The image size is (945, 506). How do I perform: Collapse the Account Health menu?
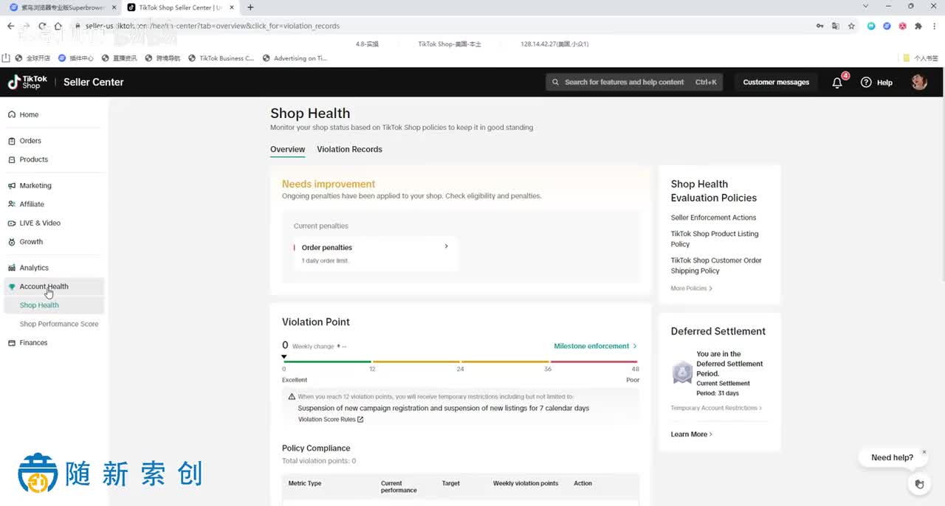point(44,286)
